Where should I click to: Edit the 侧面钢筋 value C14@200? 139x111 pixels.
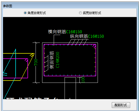click(58, 60)
